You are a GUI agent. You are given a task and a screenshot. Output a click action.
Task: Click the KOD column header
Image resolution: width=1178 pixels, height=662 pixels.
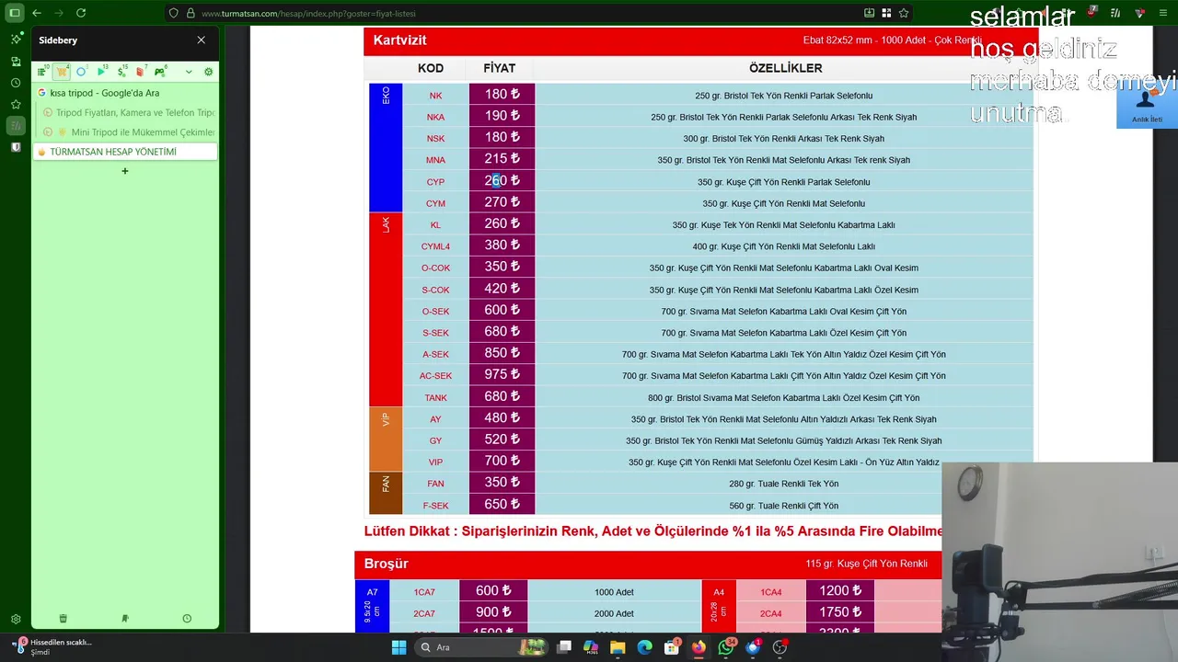(431, 69)
